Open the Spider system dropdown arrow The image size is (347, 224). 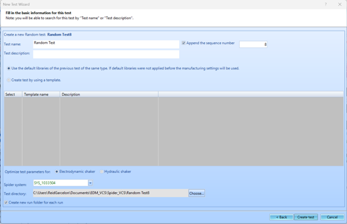click(90, 182)
